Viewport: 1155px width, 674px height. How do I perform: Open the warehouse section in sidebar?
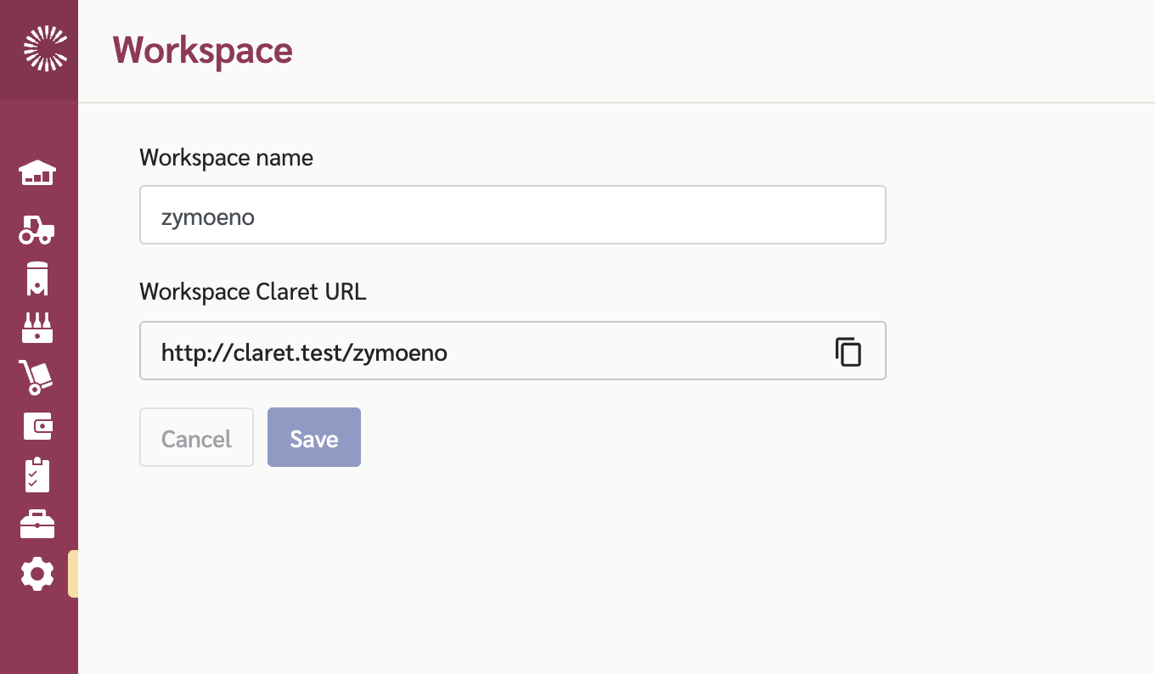37,173
